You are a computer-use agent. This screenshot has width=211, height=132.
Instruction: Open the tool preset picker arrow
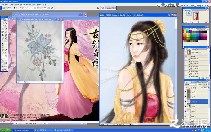6,8
